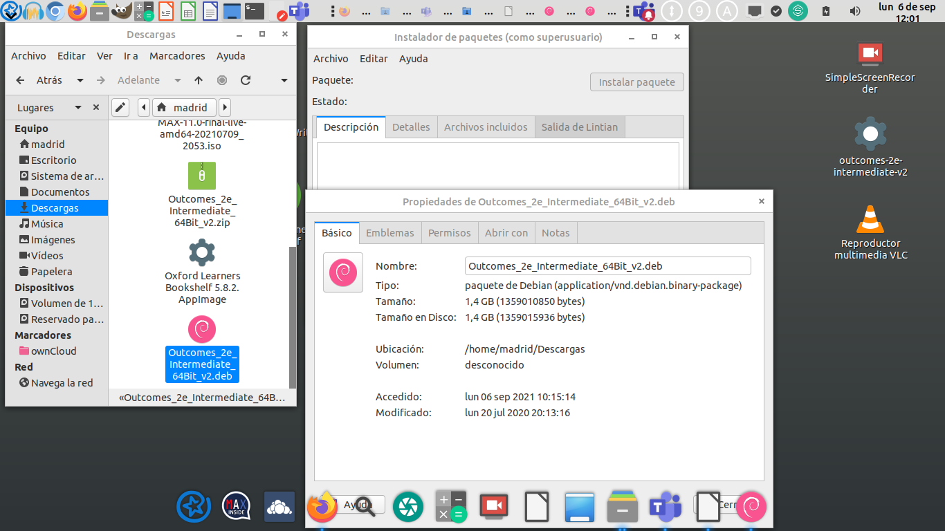
Task: Open the network indicator in system tray
Action: click(755, 11)
